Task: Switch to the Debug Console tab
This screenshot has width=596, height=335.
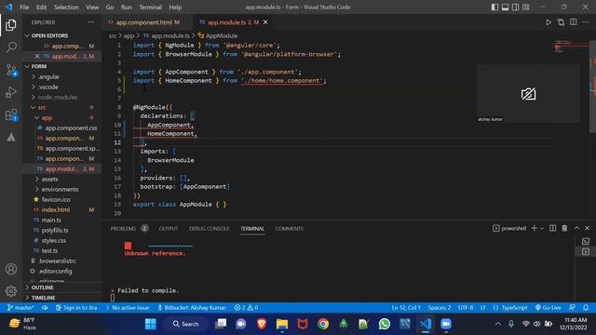Action: coord(209,229)
